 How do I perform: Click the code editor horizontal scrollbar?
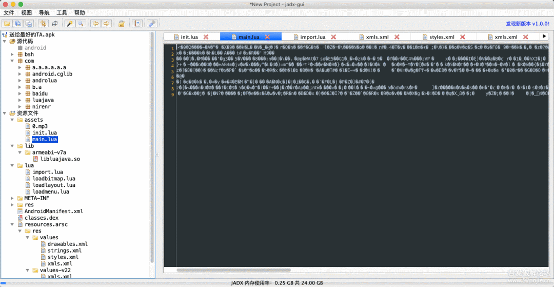point(233,270)
